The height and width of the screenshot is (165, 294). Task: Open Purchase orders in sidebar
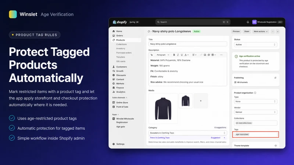click(x=124, y=53)
